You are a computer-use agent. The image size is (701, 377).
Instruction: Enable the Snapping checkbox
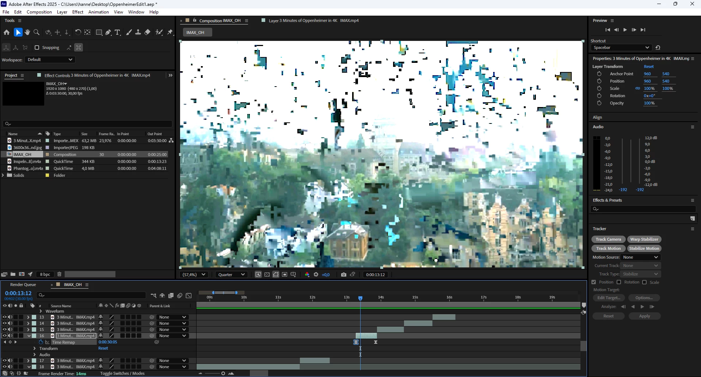[37, 47]
